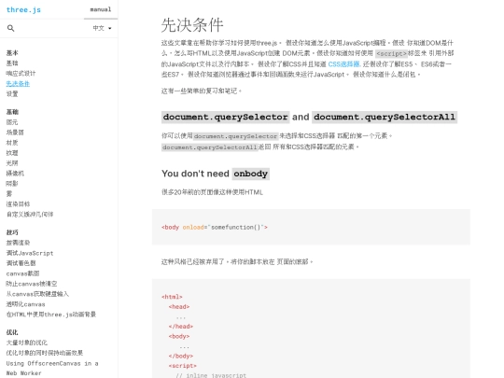Open the 材质 sidebar entry
The image size is (504, 378).
click(12, 143)
